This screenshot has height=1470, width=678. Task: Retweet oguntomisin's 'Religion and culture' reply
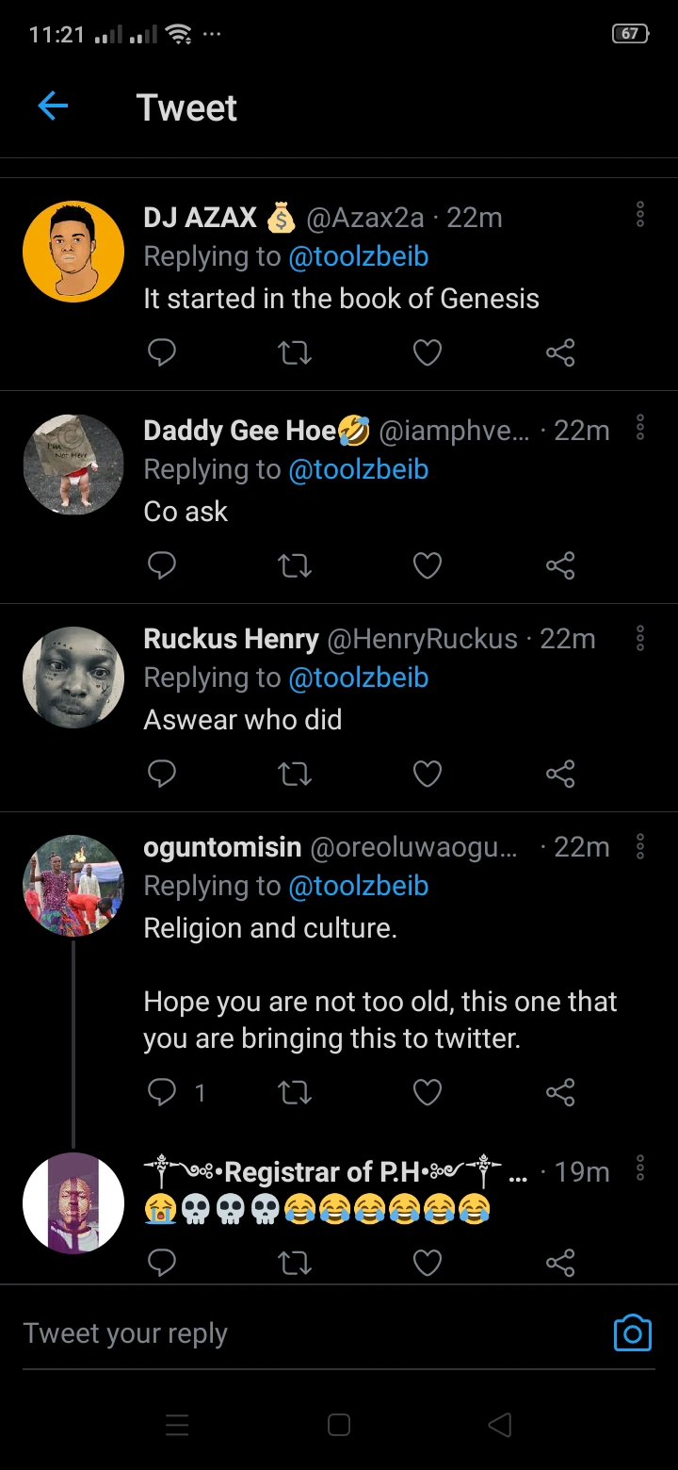tap(295, 1092)
